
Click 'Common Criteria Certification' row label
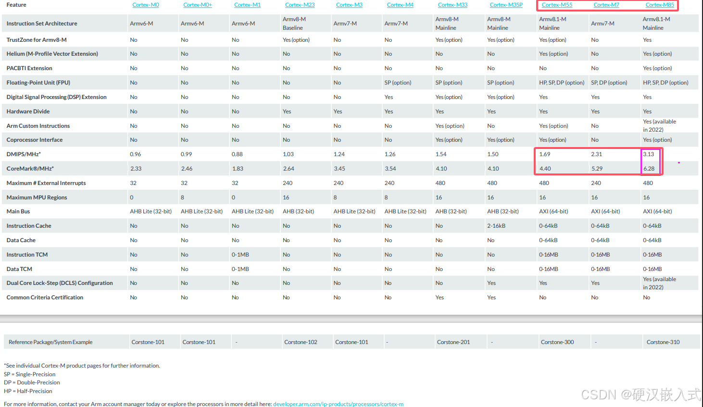(x=45, y=297)
